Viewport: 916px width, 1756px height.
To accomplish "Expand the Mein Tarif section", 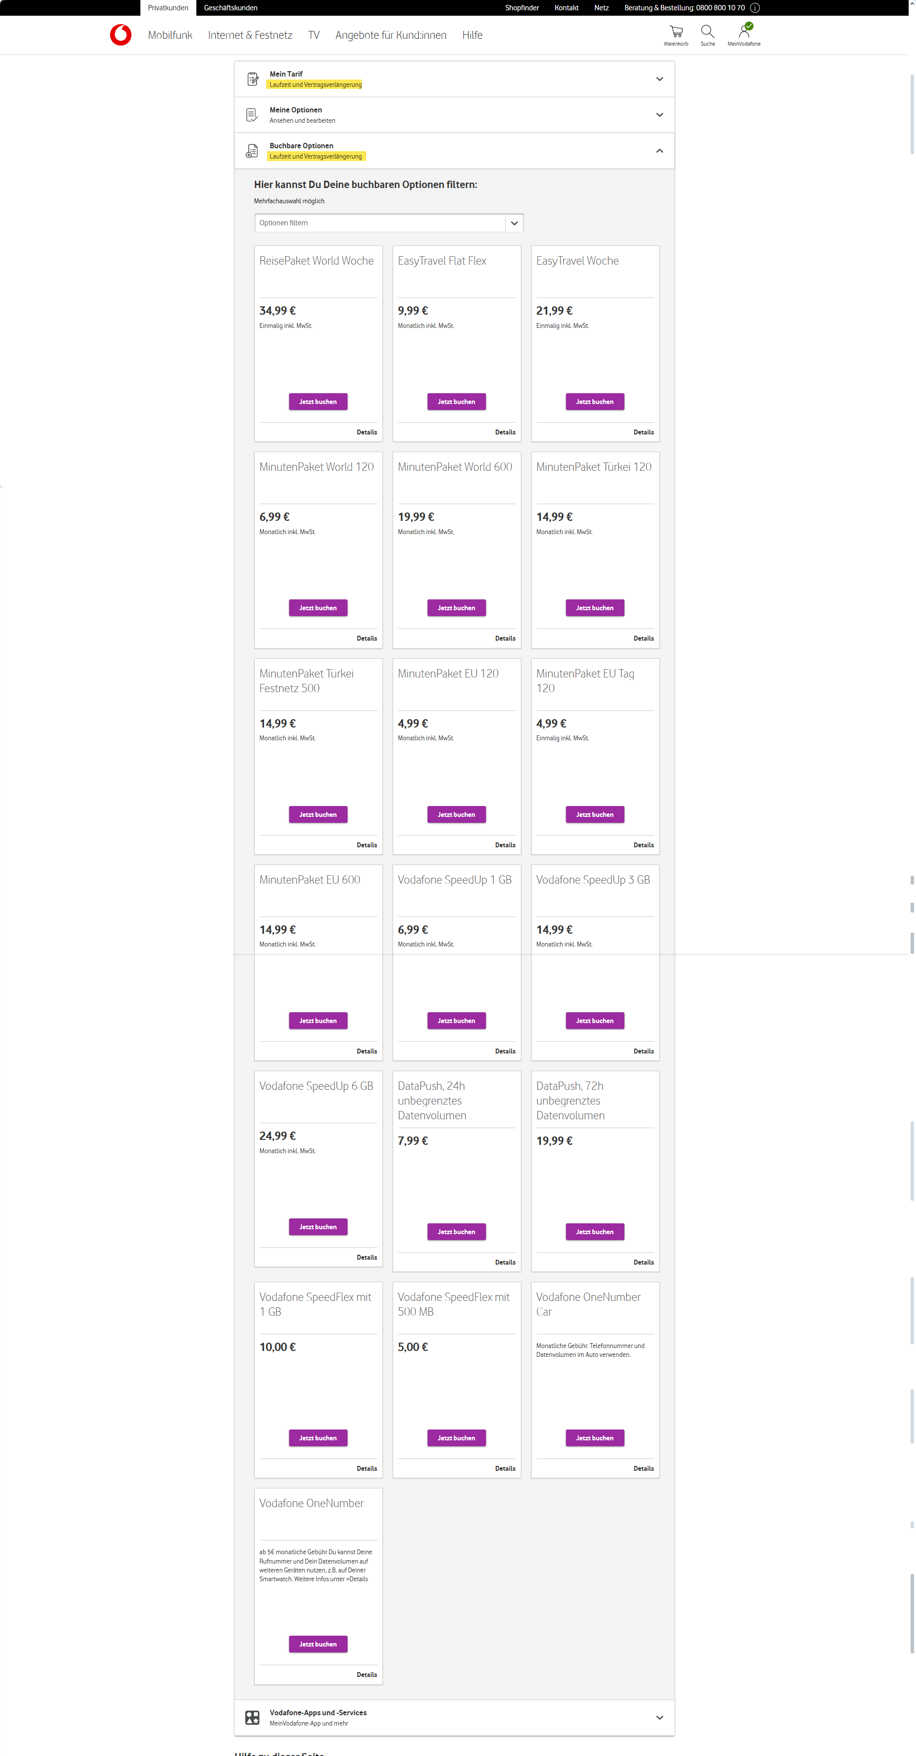I will (659, 79).
